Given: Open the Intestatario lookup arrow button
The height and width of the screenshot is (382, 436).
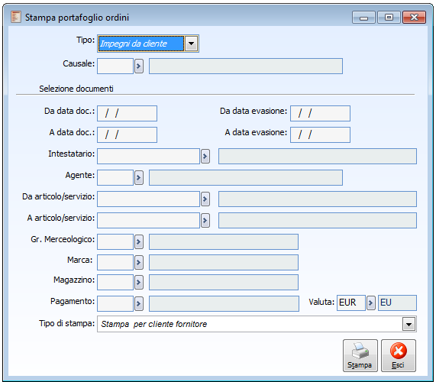Looking at the screenshot, I should pyautogui.click(x=205, y=157).
